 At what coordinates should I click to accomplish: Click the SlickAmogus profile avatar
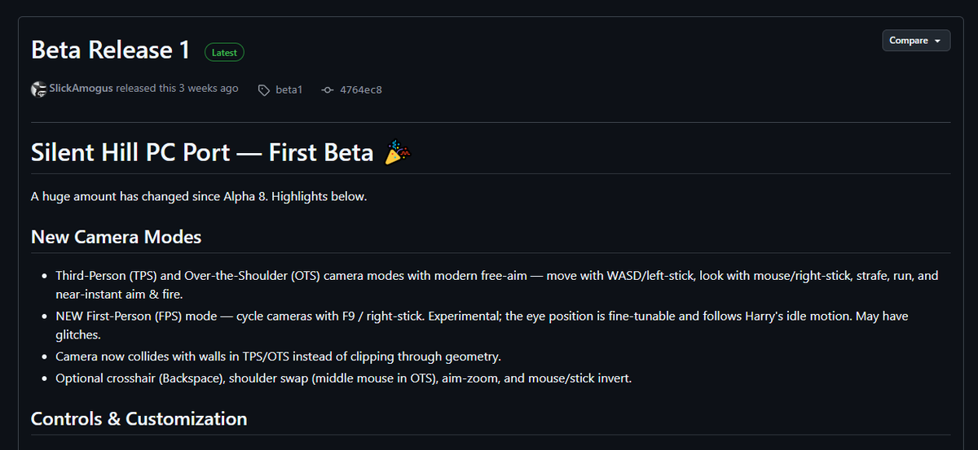tap(38, 90)
